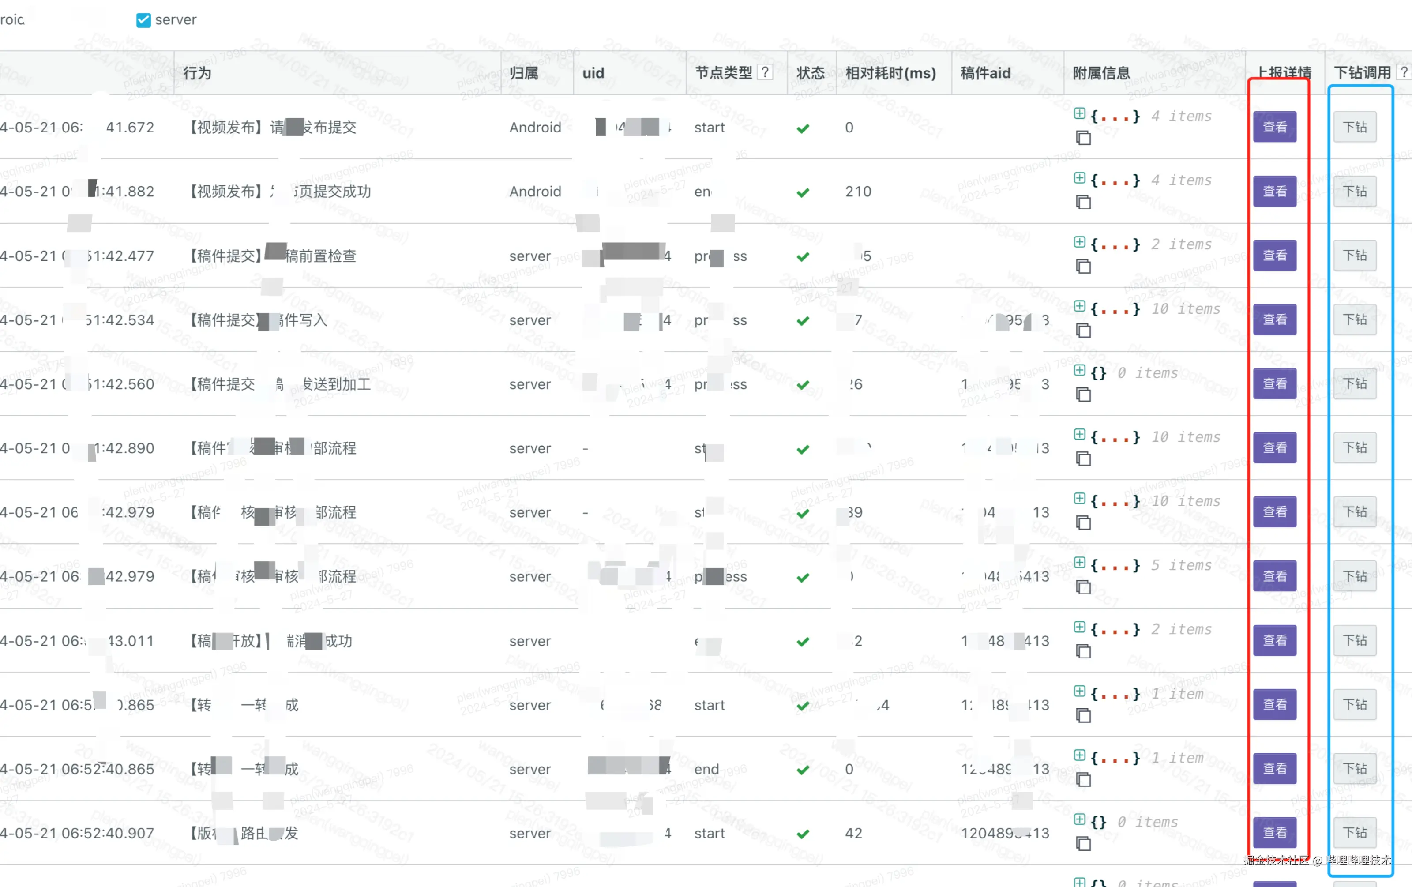Click the help icon beside 下钻调用 header
This screenshot has width=1412, height=887.
tap(1404, 72)
